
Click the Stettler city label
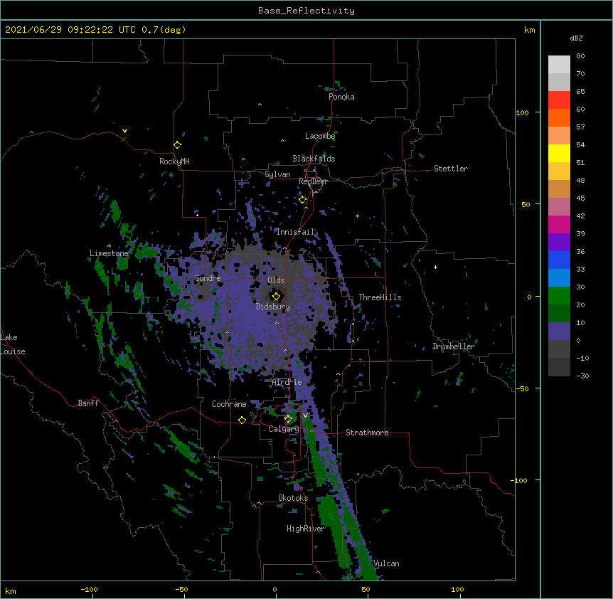[450, 169]
